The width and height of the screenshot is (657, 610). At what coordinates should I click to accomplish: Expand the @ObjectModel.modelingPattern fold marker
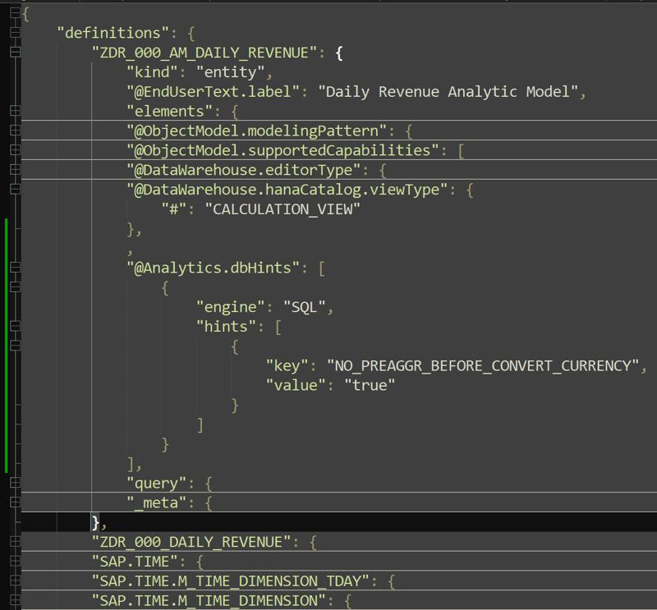click(15, 131)
